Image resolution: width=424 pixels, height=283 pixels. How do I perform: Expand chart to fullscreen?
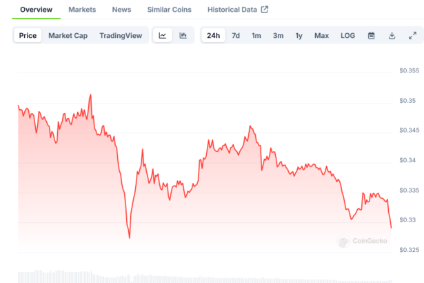click(412, 35)
